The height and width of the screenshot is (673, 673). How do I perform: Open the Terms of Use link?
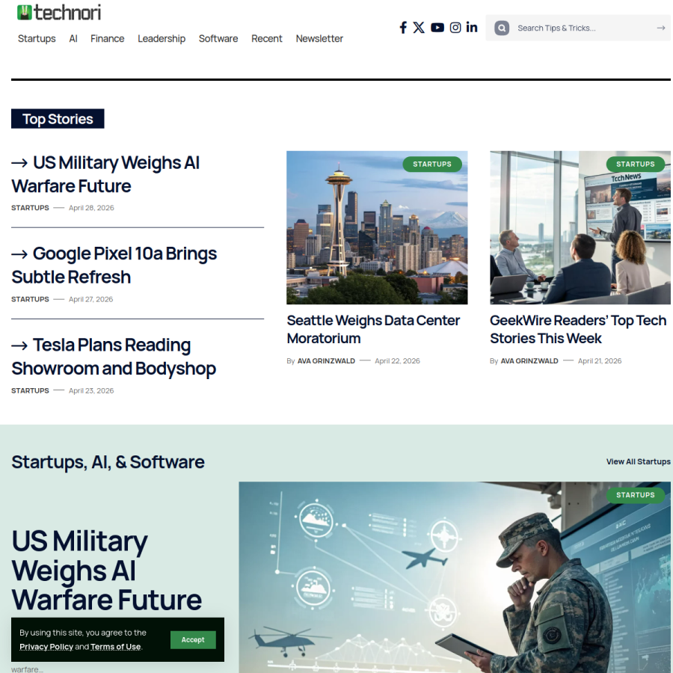[x=115, y=647]
